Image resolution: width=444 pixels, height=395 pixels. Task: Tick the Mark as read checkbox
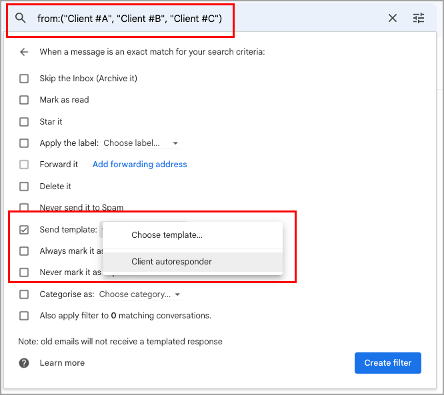click(x=24, y=100)
